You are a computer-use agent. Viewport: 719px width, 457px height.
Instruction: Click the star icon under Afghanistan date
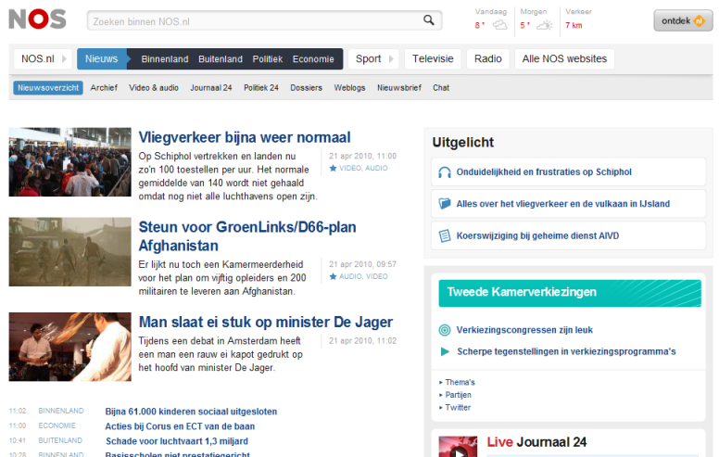(x=334, y=276)
